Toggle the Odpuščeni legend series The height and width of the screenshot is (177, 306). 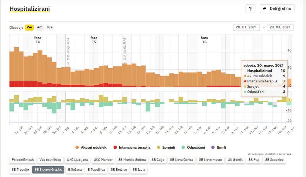tap(194, 147)
